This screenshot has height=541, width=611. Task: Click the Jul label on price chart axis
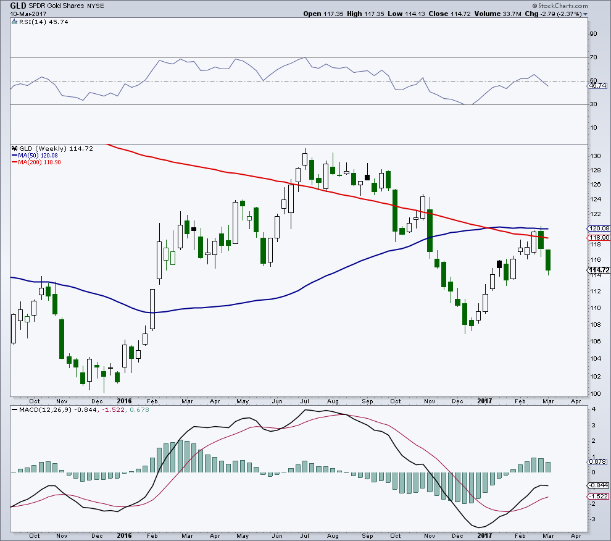pos(305,401)
